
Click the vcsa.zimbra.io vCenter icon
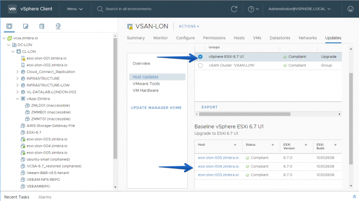(x=10, y=38)
